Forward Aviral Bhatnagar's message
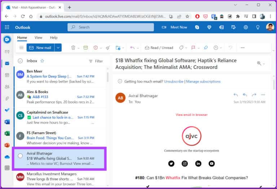 pos(254,95)
